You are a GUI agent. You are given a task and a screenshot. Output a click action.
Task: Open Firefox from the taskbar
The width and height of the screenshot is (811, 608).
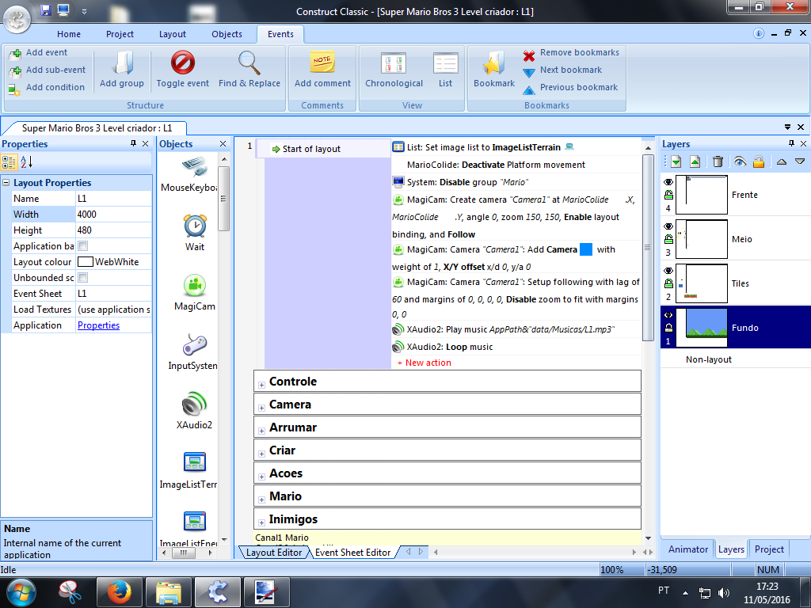point(120,592)
